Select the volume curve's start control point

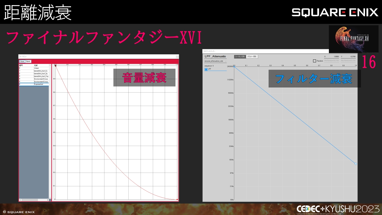click(56, 65)
